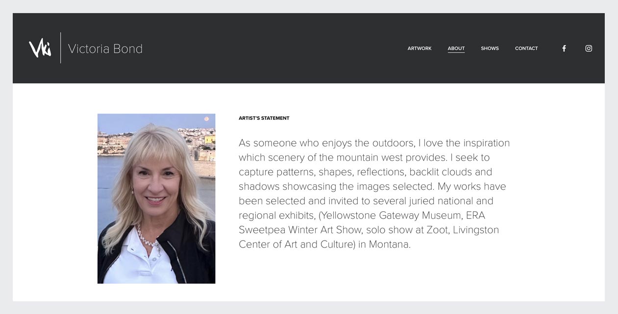This screenshot has width=618, height=314.
Task: Select the About menu item
Action: coord(456,48)
